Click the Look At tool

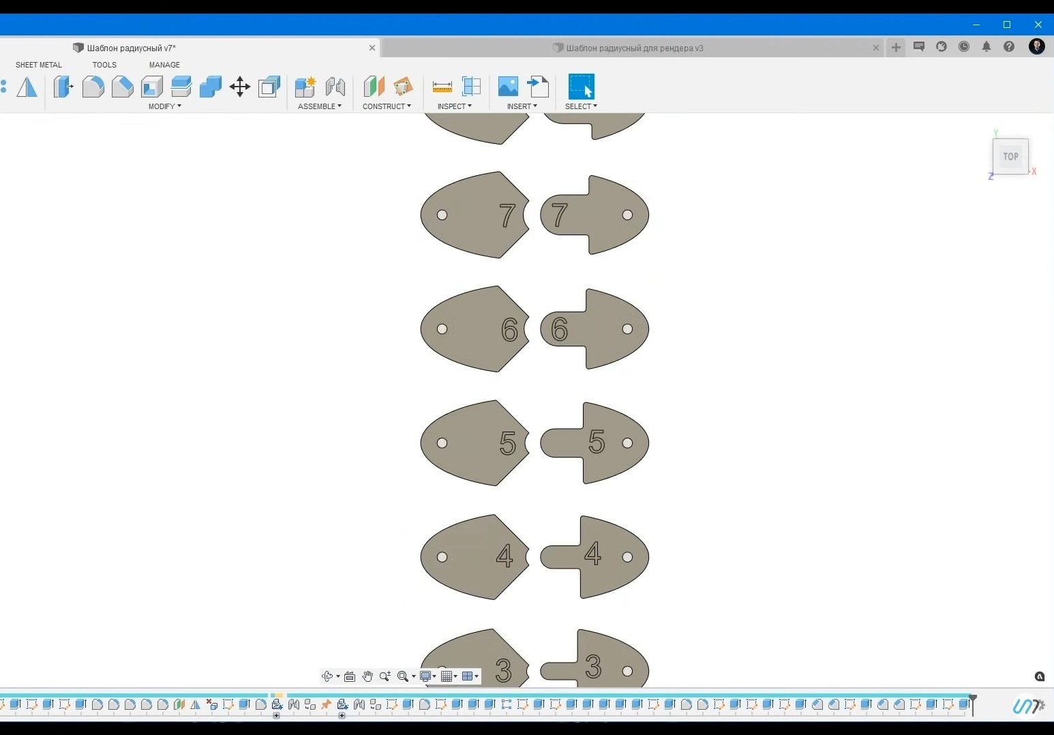click(350, 676)
